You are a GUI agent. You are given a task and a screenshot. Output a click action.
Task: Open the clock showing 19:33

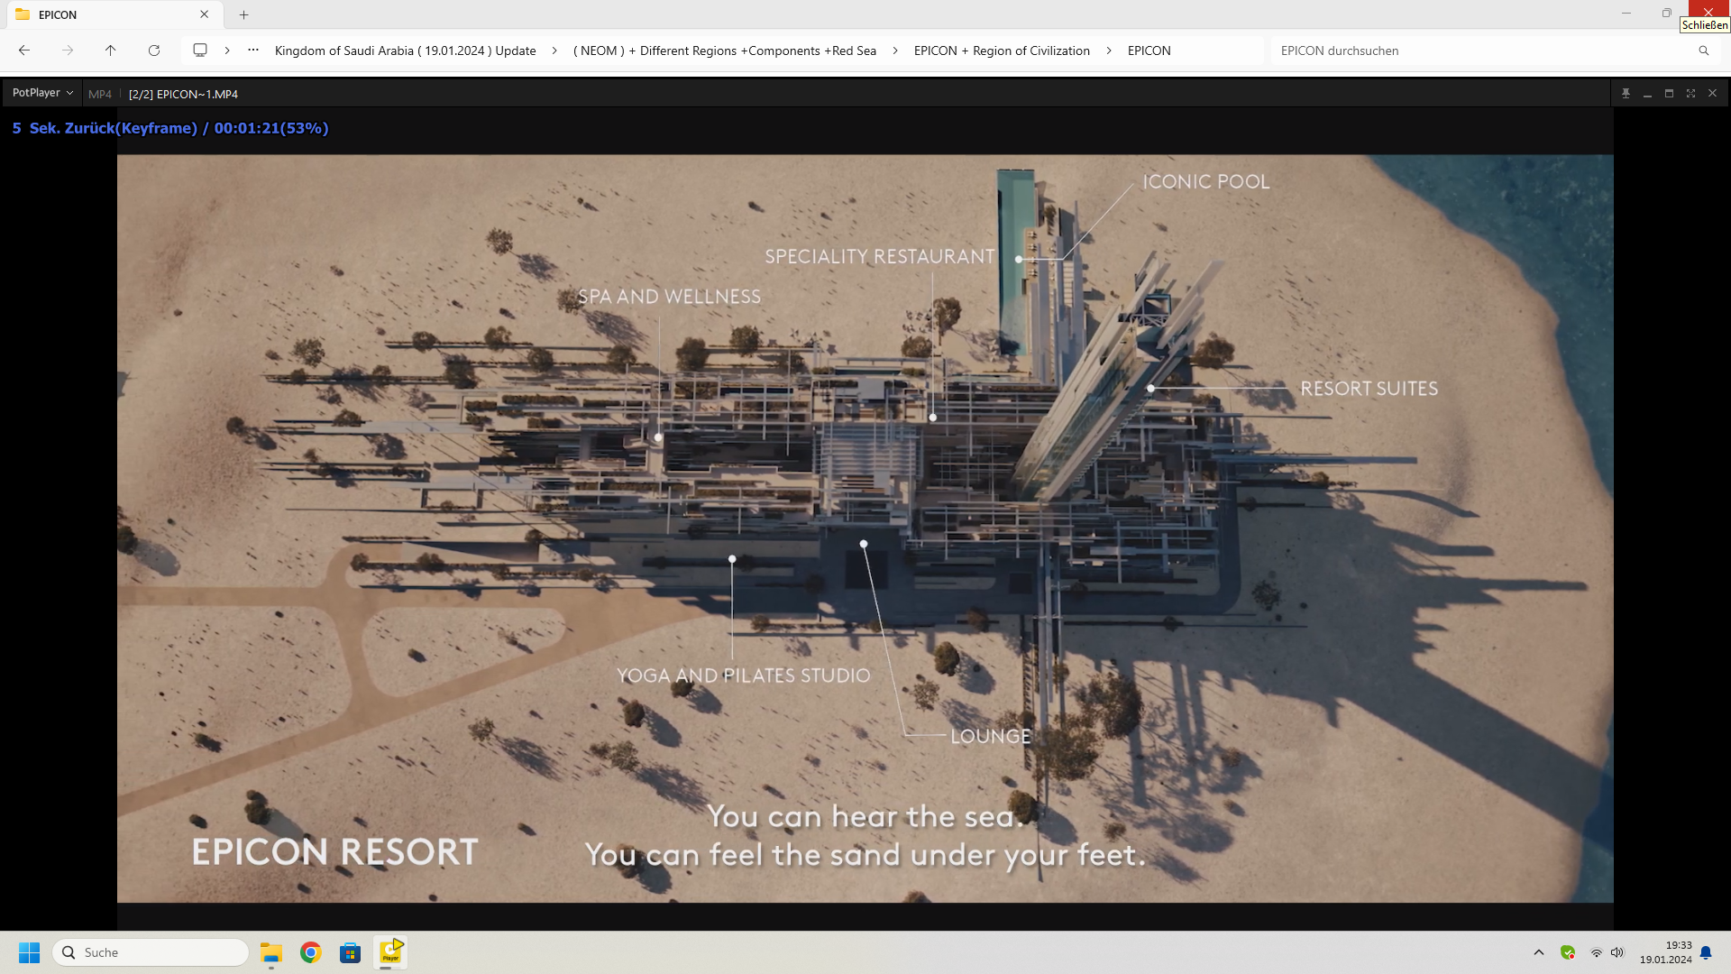point(1665,952)
